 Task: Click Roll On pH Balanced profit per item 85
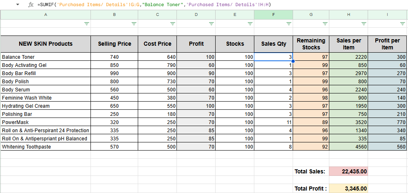(388, 139)
